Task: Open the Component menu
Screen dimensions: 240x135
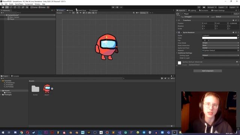Action: pos(29,4)
